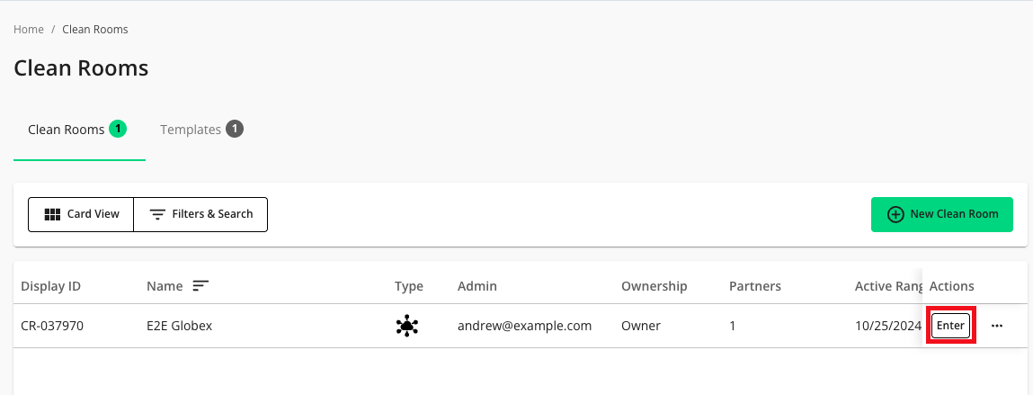Viewport: 1033px width, 395px height.
Task: Click the E2E Globex row name
Action: 180,326
